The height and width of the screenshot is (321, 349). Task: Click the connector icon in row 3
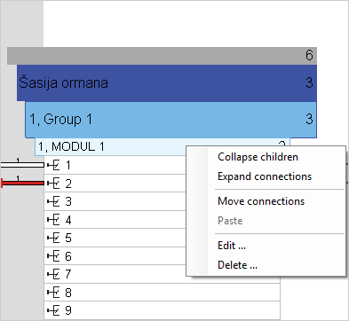53,201
